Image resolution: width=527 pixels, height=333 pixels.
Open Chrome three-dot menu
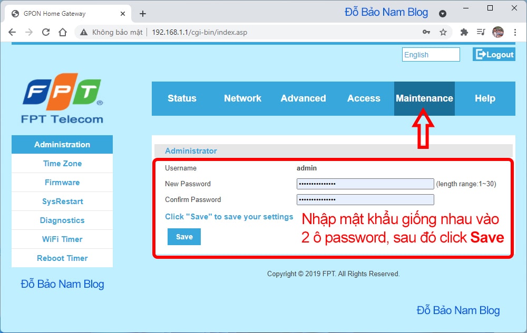(x=515, y=32)
